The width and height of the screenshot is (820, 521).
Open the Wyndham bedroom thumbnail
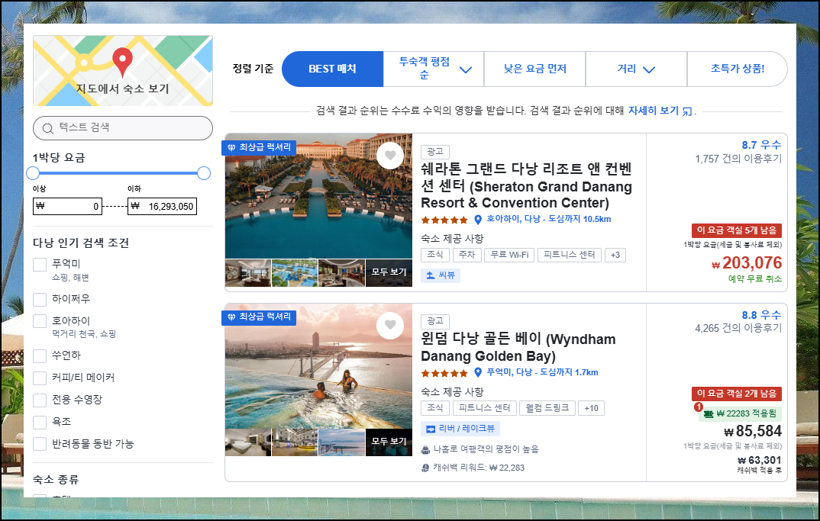(x=248, y=442)
